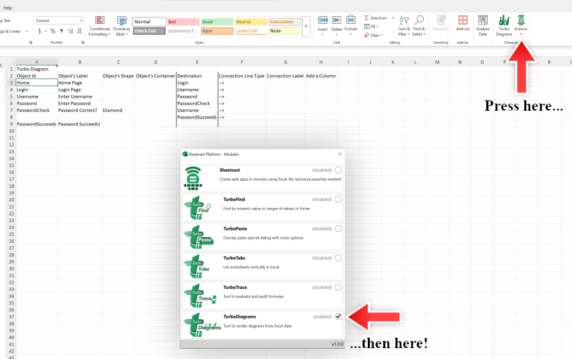Apply the Linked Cell style

251,31
